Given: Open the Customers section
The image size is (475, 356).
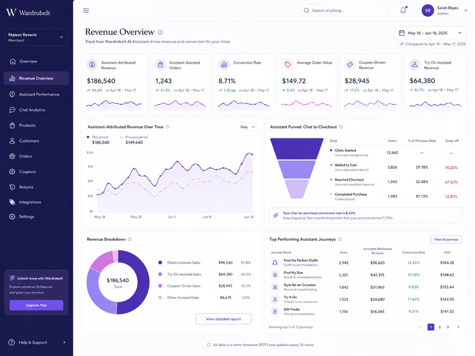Looking at the screenshot, I should coord(36,141).
